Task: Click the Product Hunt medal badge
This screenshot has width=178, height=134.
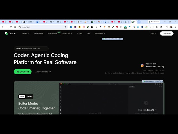Action: pos(142,65)
